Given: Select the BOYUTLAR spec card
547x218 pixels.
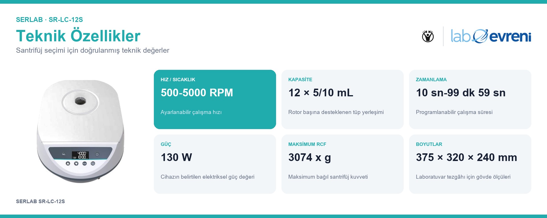Looking at the screenshot, I should (470, 164).
